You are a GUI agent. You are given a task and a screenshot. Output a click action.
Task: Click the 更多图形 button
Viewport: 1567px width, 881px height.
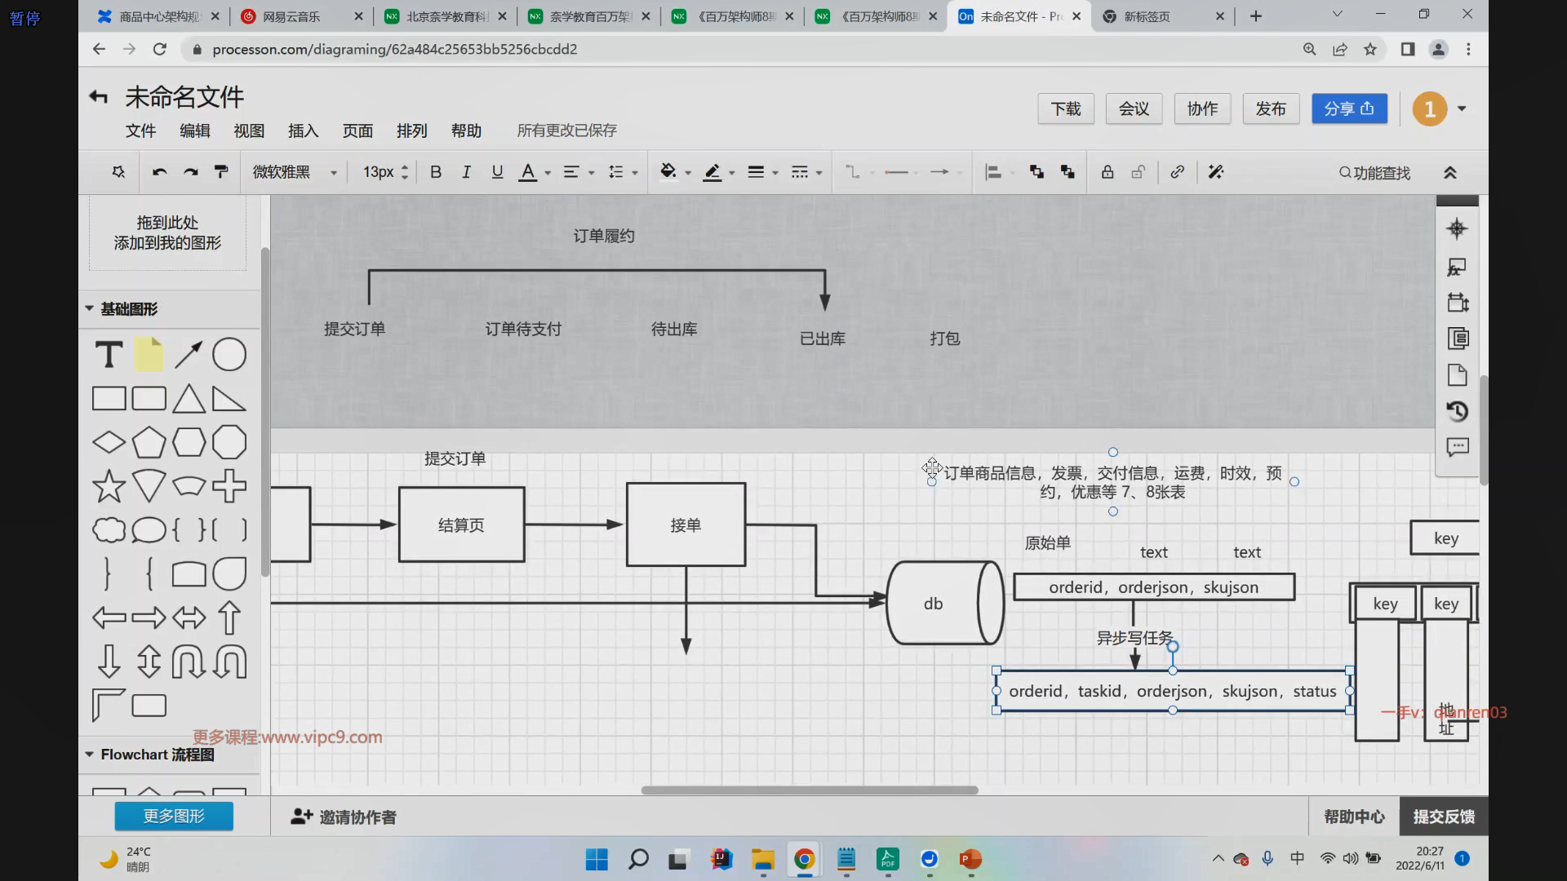point(174,816)
